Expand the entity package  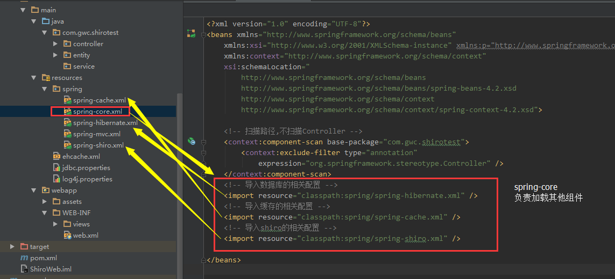point(56,55)
